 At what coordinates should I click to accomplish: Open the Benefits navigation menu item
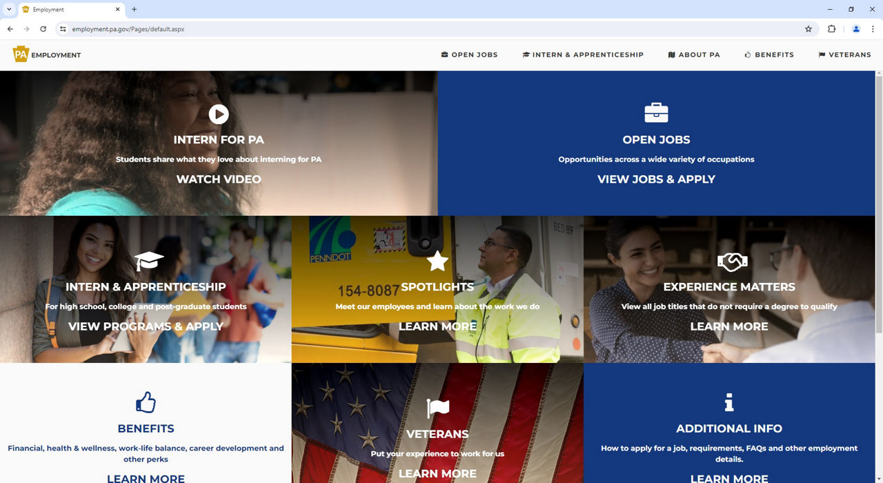(x=769, y=55)
